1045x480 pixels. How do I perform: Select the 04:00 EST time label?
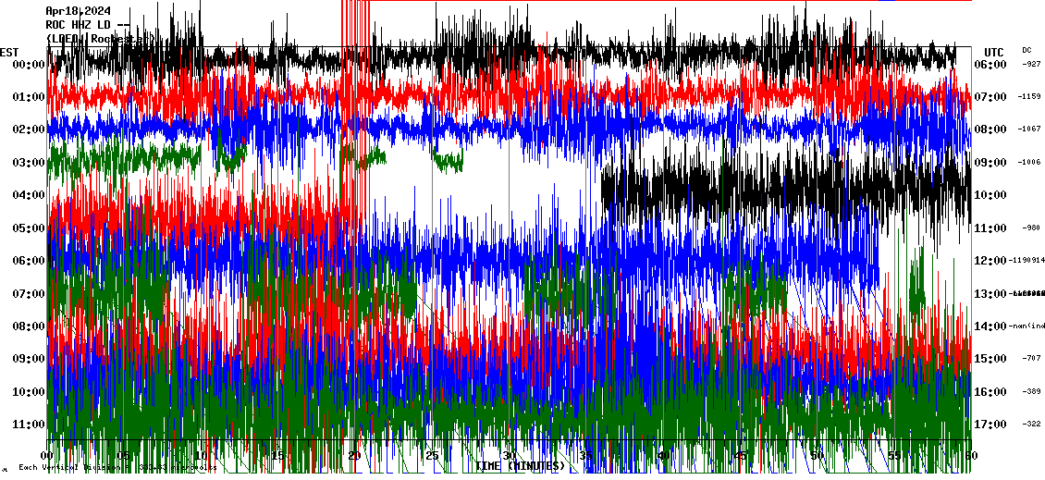tap(28, 195)
